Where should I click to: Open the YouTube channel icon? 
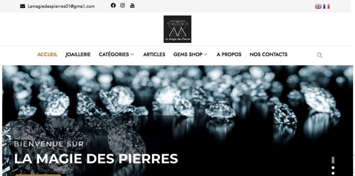tap(132, 6)
